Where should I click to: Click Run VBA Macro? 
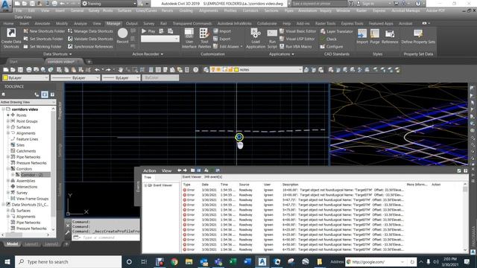click(295, 46)
